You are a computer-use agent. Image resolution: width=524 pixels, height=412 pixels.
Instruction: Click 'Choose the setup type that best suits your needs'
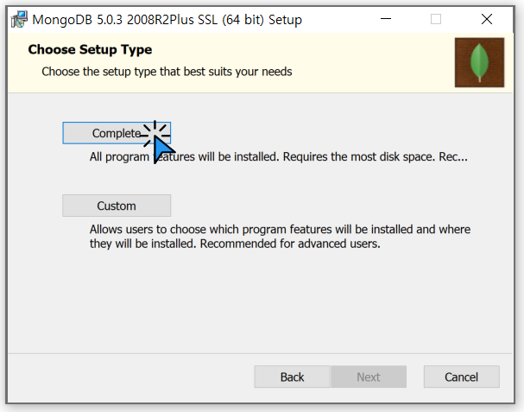point(167,72)
